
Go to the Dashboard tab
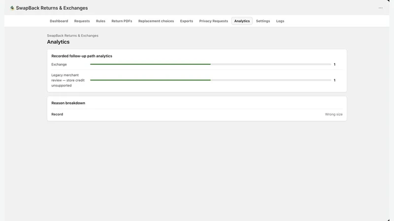(59, 21)
